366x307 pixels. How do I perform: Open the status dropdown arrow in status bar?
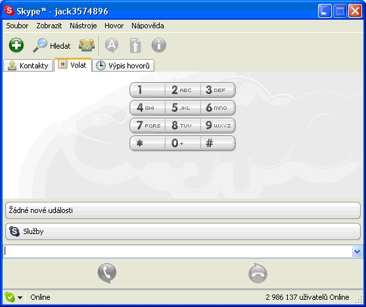20,298
